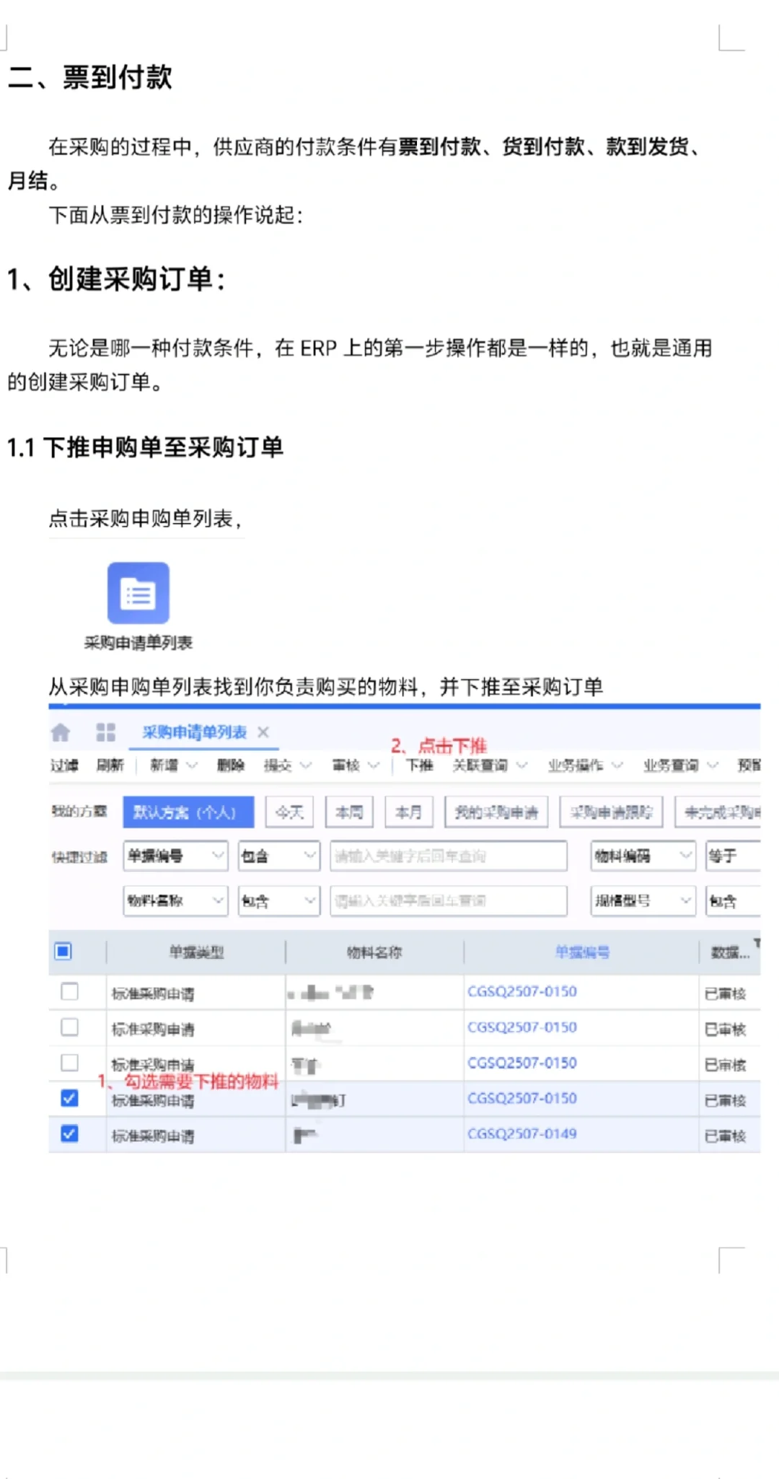779x1479 pixels.
Task: Expand the arrow next to 审核
Action: click(374, 765)
